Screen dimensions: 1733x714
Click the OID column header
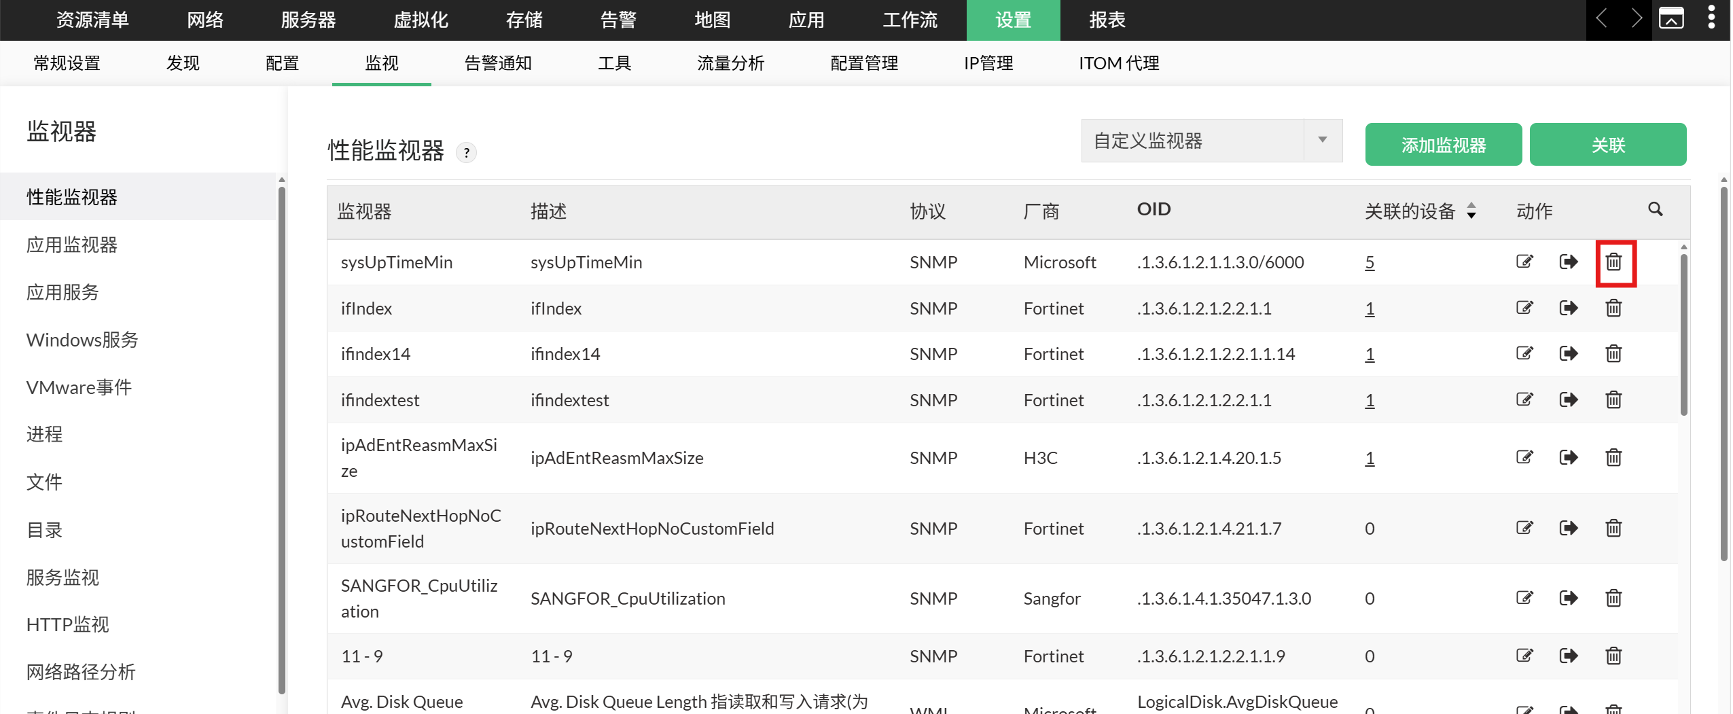1154,209
